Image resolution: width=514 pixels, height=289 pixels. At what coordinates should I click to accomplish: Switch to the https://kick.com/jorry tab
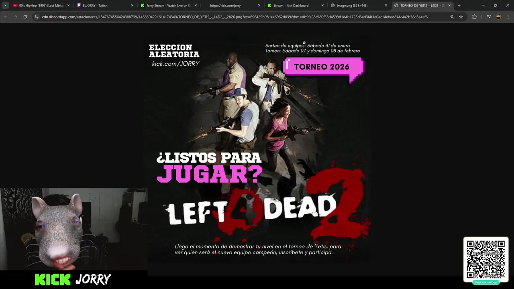click(x=232, y=6)
